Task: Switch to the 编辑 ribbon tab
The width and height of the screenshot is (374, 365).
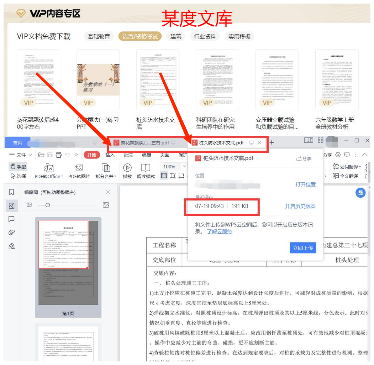Action: 147,155
